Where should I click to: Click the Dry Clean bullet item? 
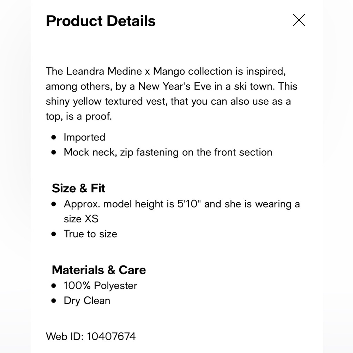pyautogui.click(x=87, y=301)
